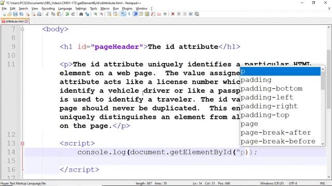Click the Save All toolbar icon
Viewport: 332px width, 186px height.
click(21, 14)
